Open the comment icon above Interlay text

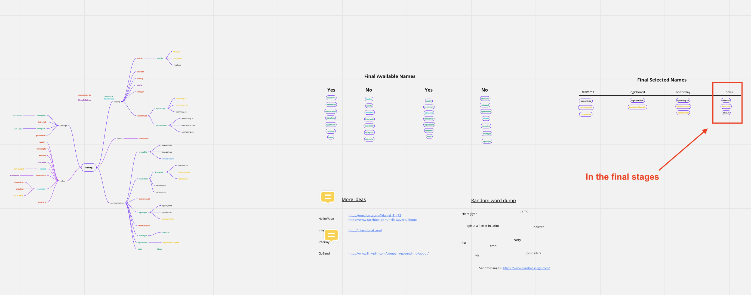tap(331, 235)
